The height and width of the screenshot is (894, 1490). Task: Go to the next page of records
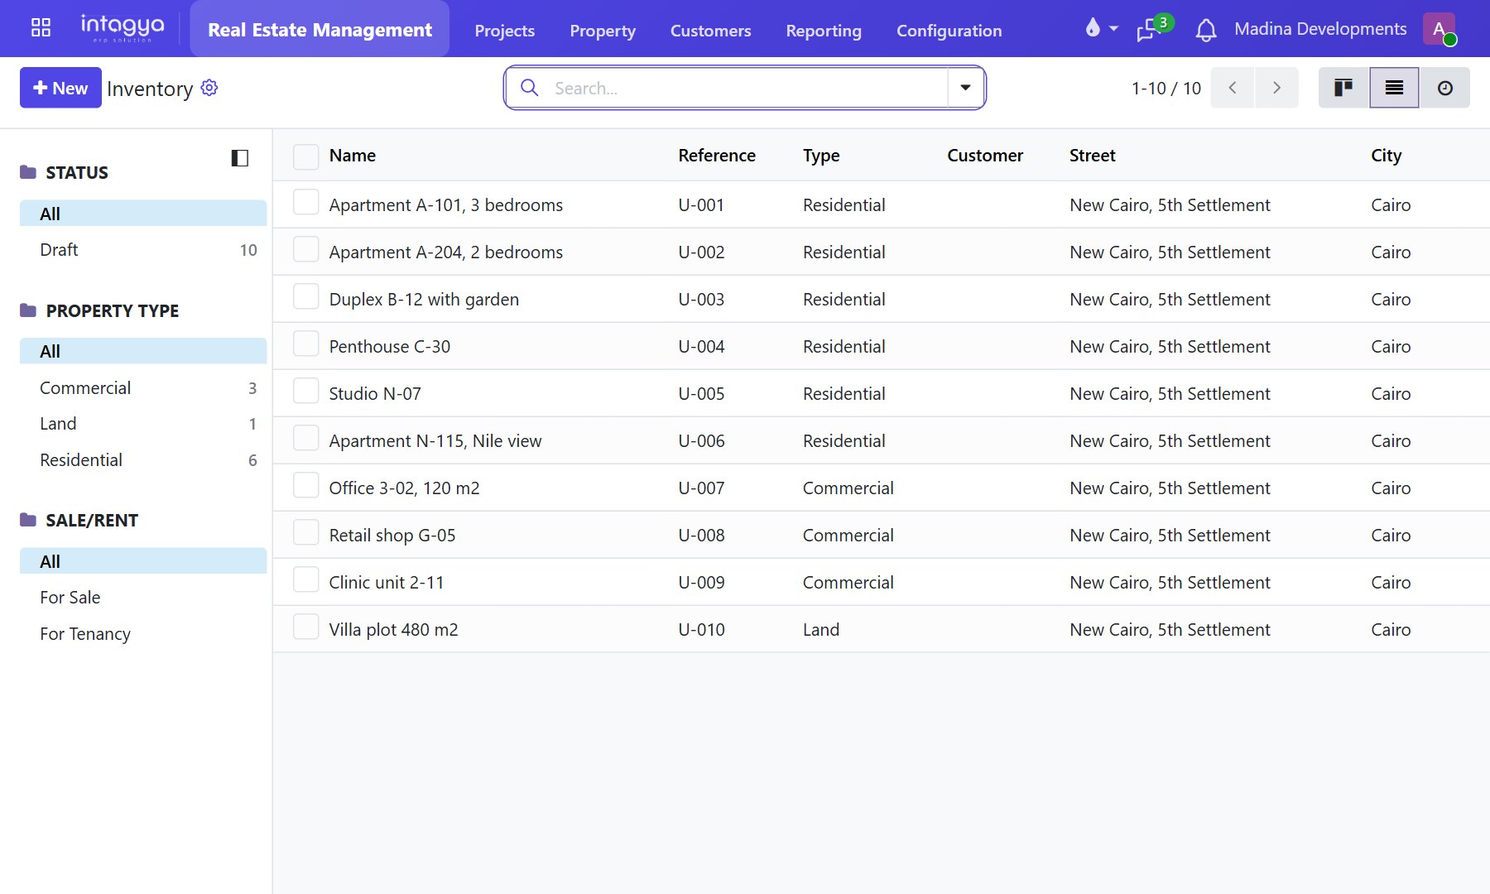1276,88
